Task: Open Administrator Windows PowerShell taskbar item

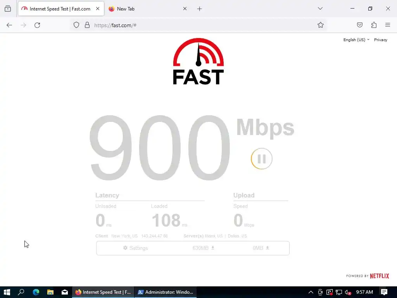Action: click(165, 292)
